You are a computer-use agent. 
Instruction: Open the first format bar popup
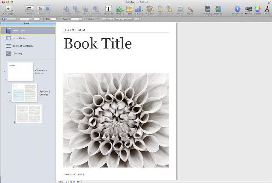coord(12,19)
